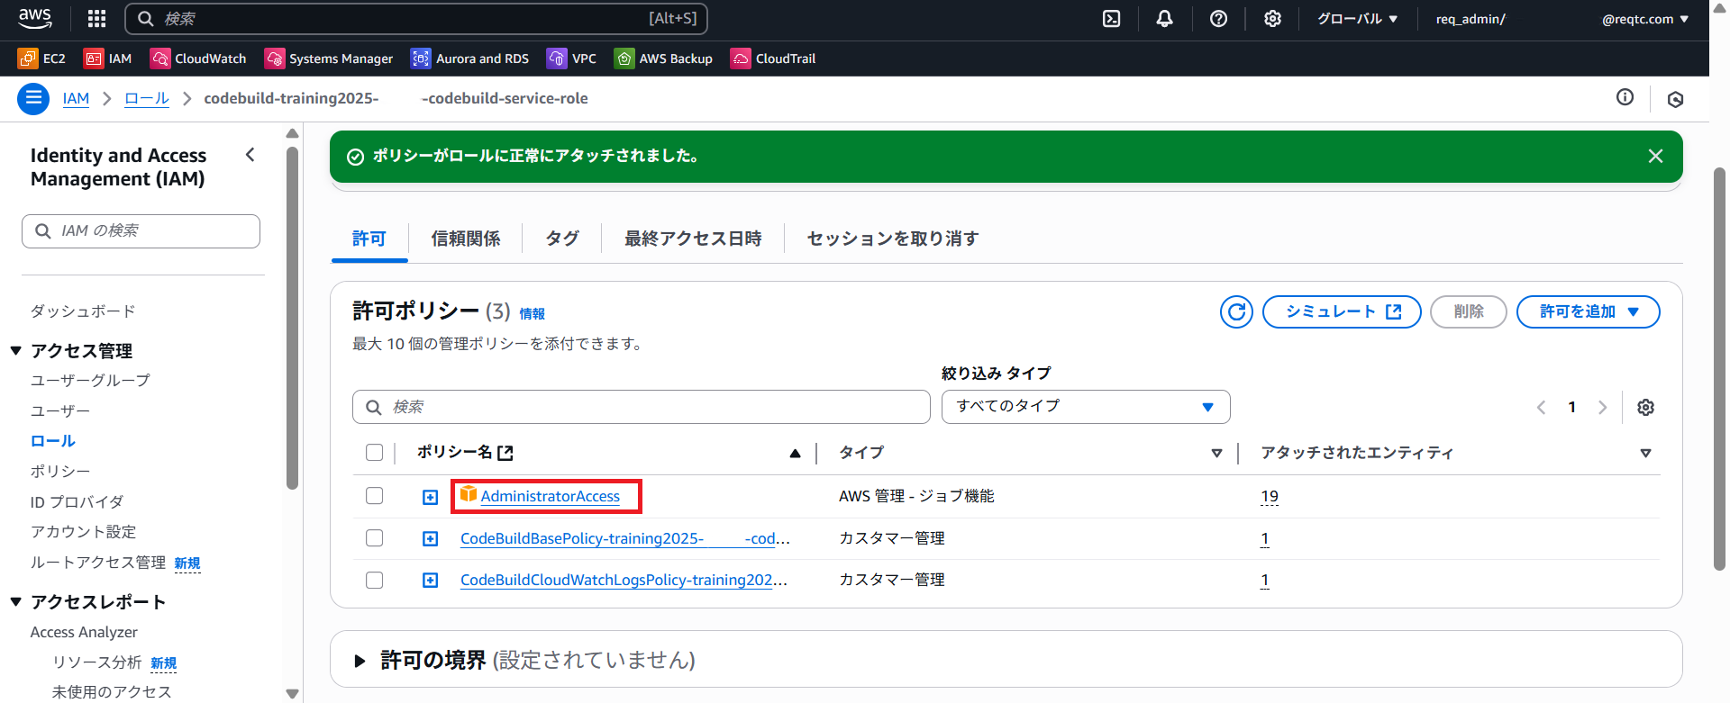Image resolution: width=1730 pixels, height=703 pixels.
Task: Open the help question mark icon
Action: click(x=1218, y=19)
